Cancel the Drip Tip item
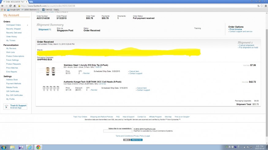Viewport: 268px width, 150px height. 134,71
